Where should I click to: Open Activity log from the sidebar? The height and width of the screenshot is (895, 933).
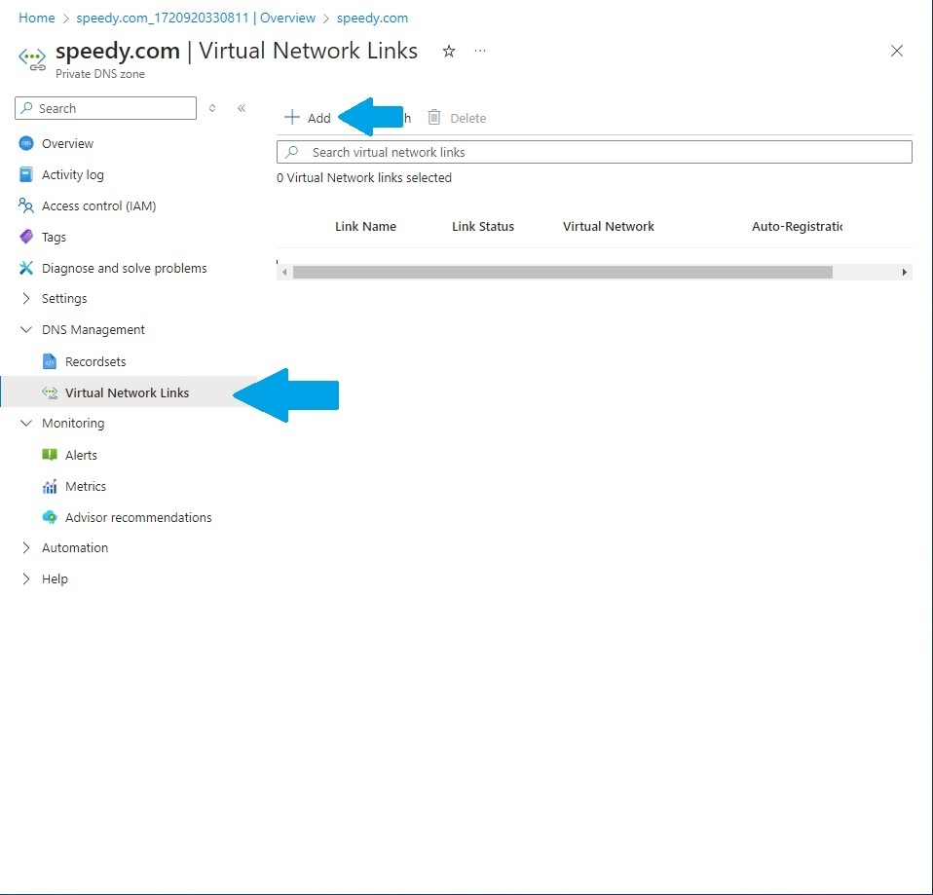pyautogui.click(x=72, y=174)
